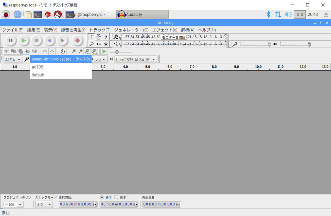This screenshot has width=331, height=216.
Task: Open the Raspberry Pi main menu
Action: pos(6,15)
